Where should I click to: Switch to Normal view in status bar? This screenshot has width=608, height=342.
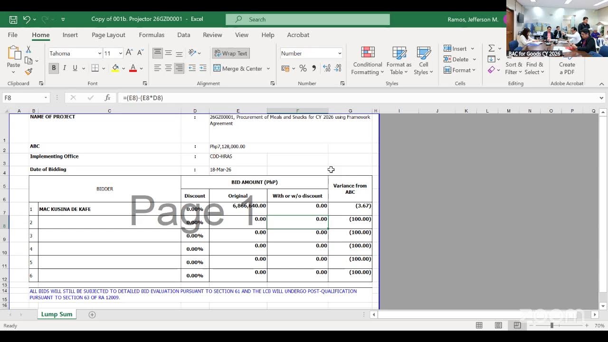(x=479, y=325)
